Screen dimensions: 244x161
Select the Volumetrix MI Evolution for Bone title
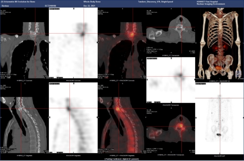point(18,2)
